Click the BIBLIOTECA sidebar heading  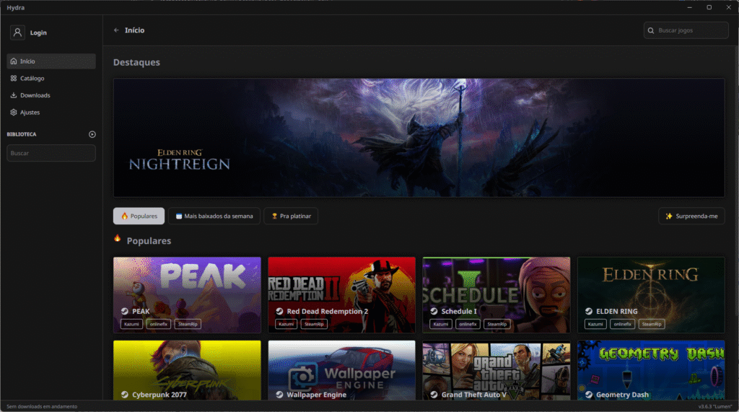[x=22, y=134]
